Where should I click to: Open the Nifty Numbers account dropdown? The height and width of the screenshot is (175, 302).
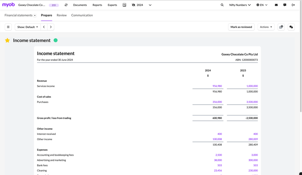[x=240, y=5]
